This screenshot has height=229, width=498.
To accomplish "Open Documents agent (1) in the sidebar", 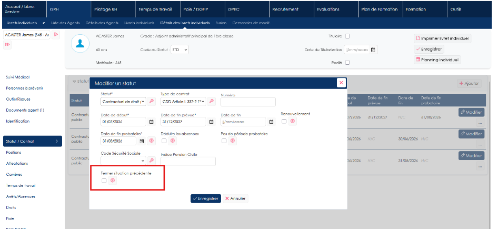I will tap(25, 110).
